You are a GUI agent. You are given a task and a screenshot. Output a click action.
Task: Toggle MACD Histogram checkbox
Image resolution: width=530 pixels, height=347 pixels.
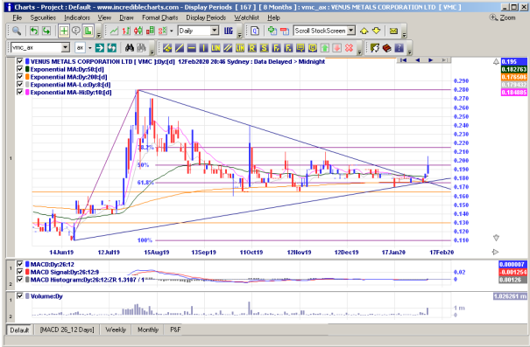click(20, 280)
